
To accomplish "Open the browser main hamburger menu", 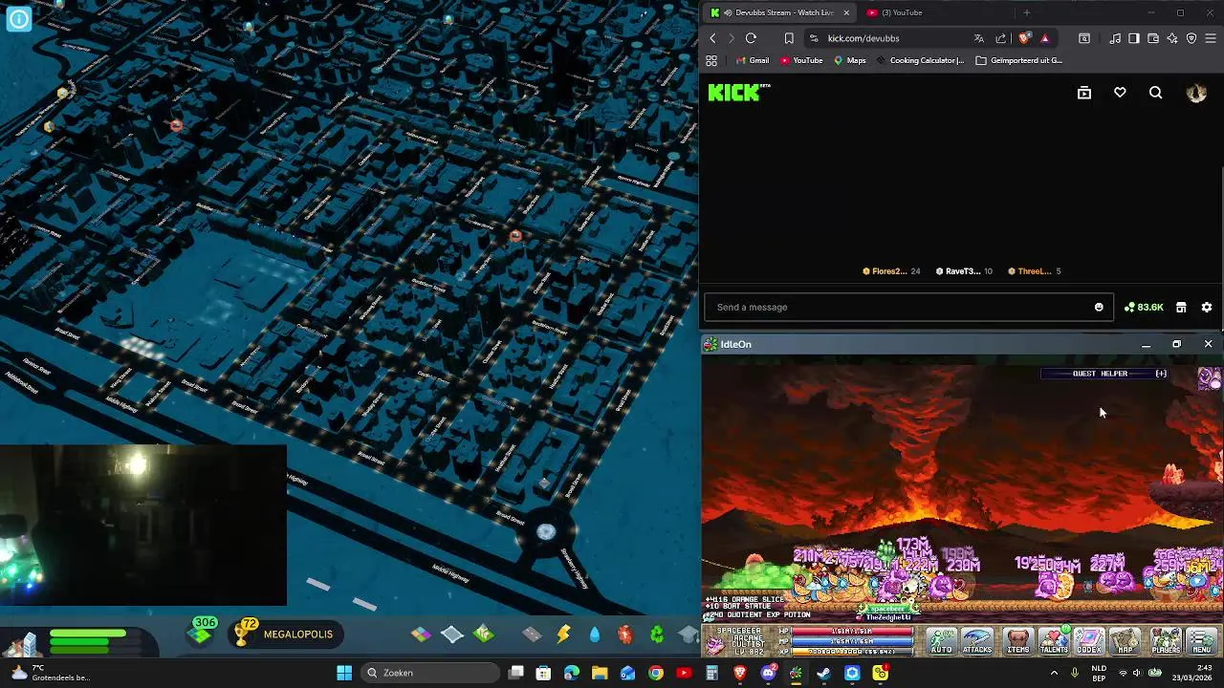I will click(x=1211, y=38).
